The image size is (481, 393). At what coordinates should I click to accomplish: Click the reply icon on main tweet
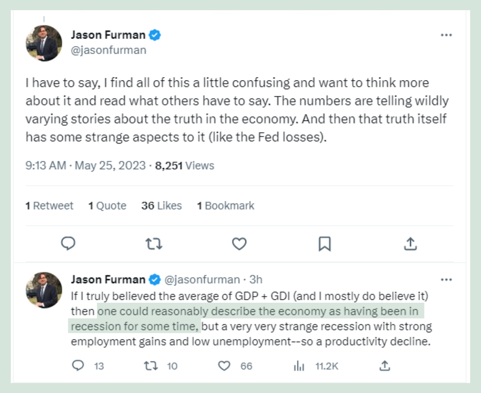tap(68, 243)
